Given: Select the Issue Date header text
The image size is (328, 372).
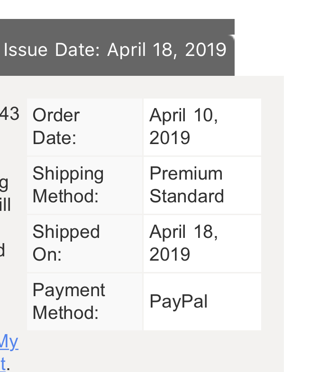Looking at the screenshot, I should tap(115, 50).
